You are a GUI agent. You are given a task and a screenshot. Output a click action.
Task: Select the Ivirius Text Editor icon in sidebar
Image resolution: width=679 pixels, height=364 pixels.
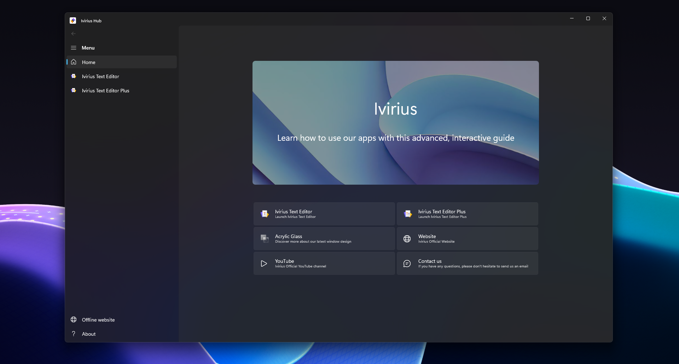pos(74,76)
